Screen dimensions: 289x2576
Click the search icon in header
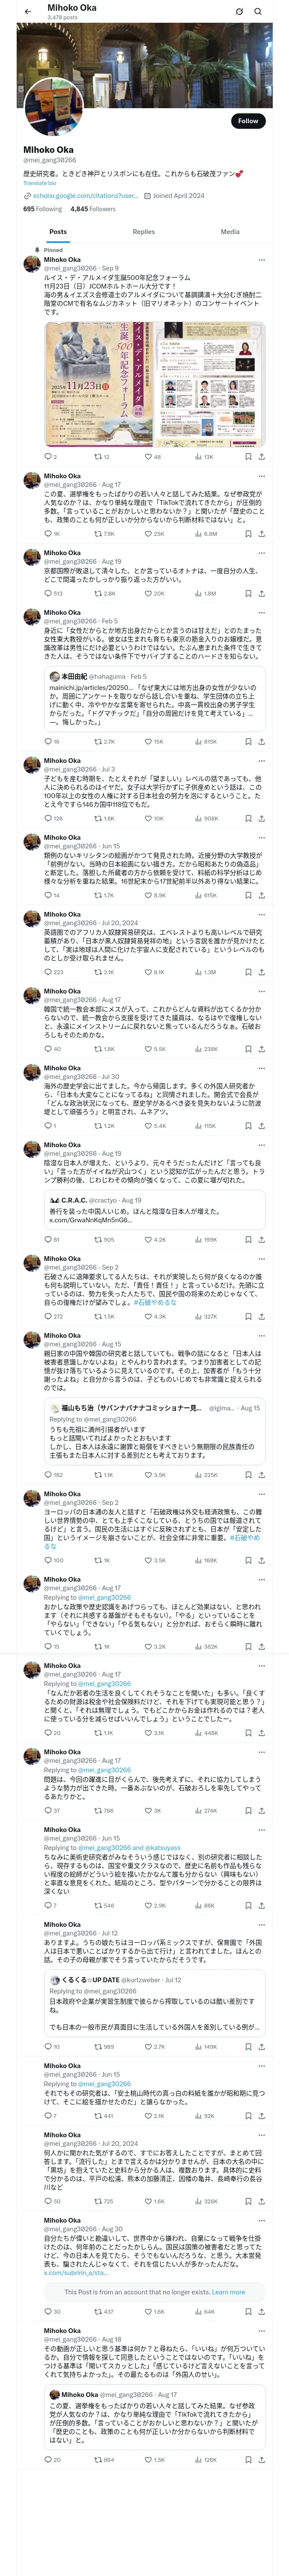point(258,12)
